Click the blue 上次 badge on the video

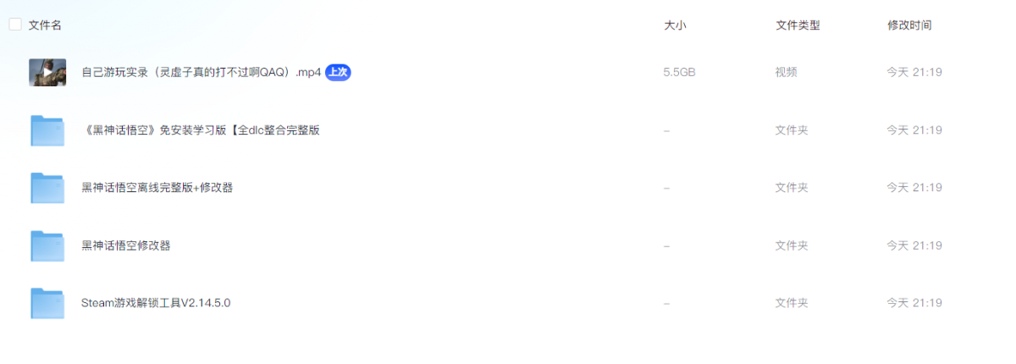click(x=338, y=73)
